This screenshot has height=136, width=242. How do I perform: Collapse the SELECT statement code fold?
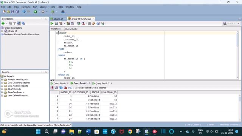pos(57,33)
